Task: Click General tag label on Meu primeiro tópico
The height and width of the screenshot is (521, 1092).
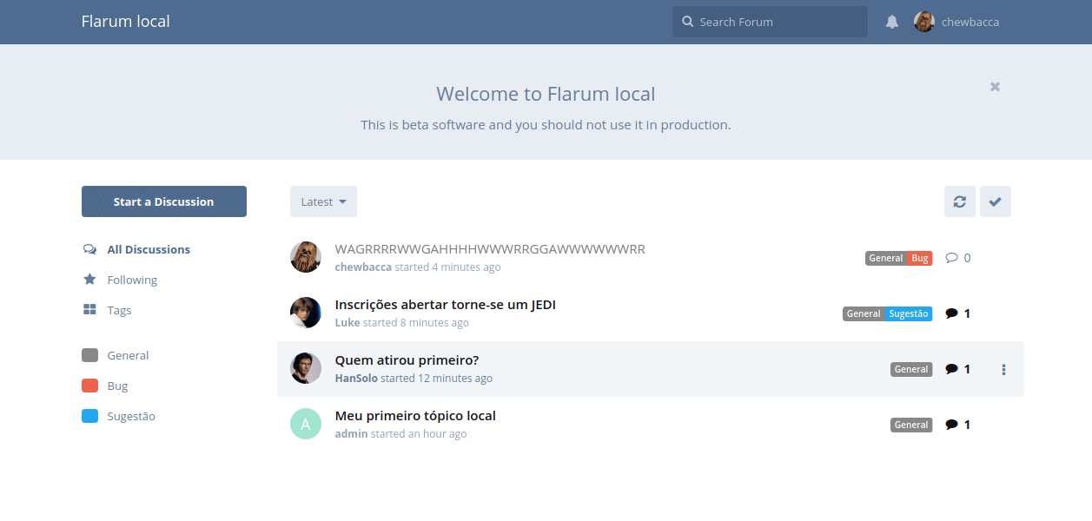Action: point(911,425)
